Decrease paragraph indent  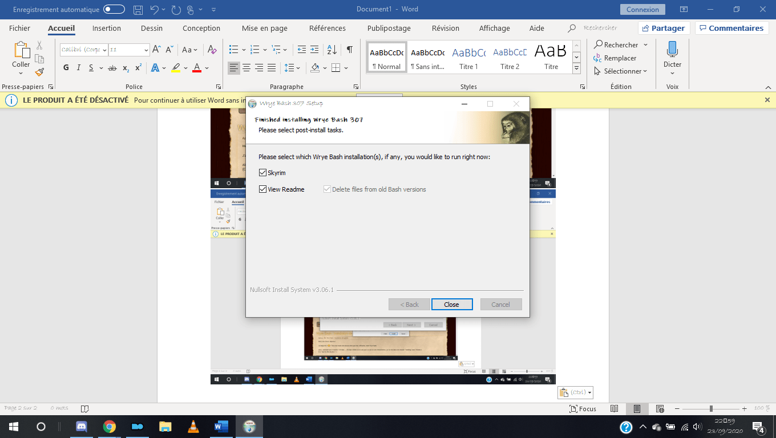point(302,50)
